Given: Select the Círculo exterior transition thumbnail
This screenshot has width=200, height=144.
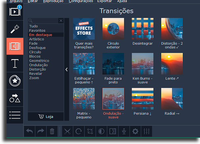Looking at the screenshot, I should click(113, 29).
